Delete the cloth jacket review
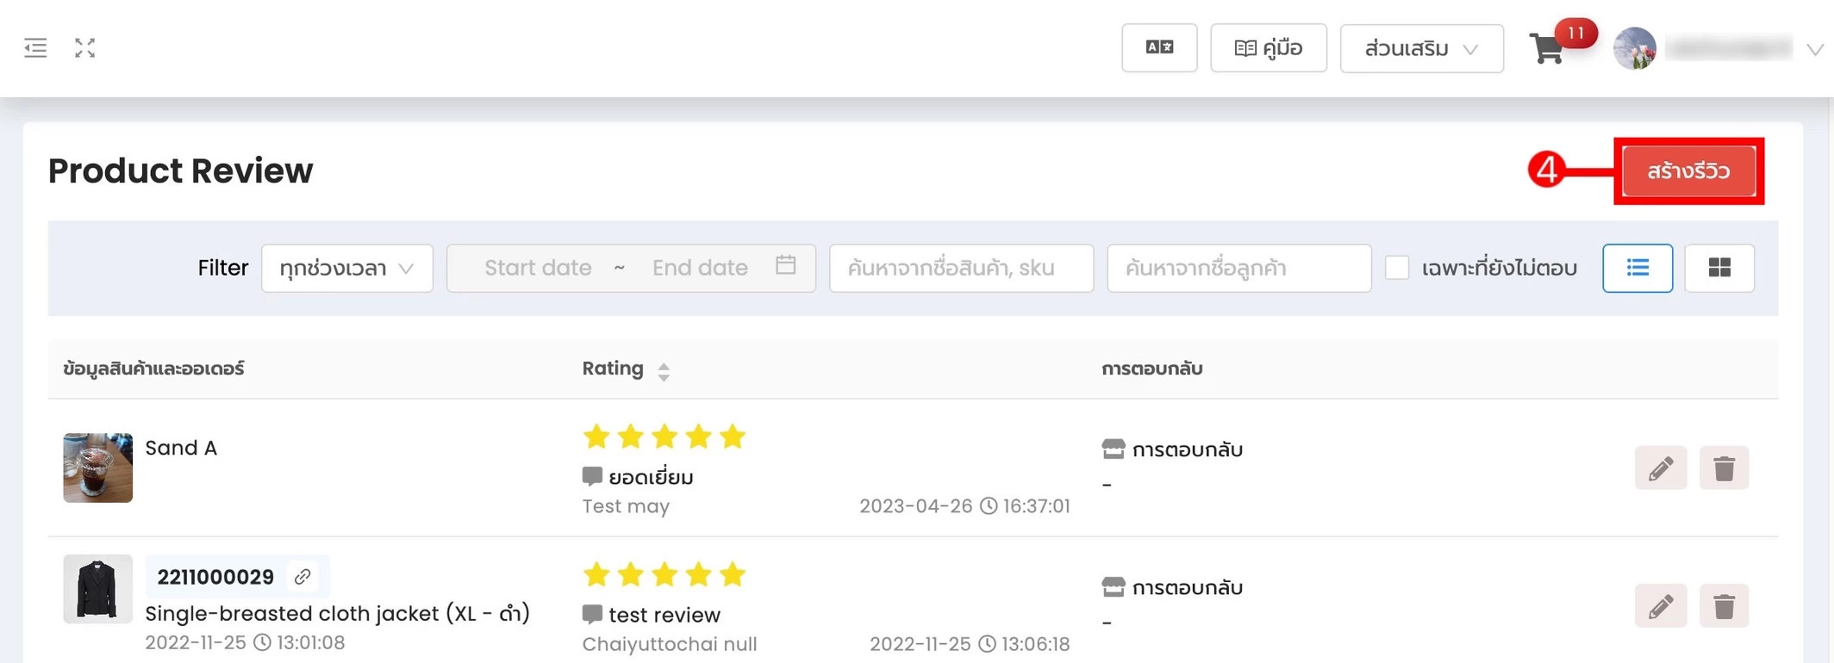The width and height of the screenshot is (1834, 663). [1724, 605]
